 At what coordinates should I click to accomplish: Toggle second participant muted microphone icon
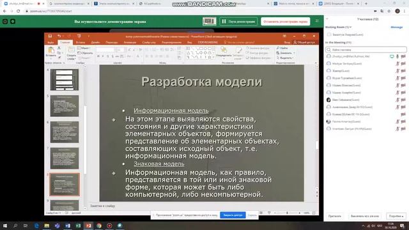[x=397, y=64]
